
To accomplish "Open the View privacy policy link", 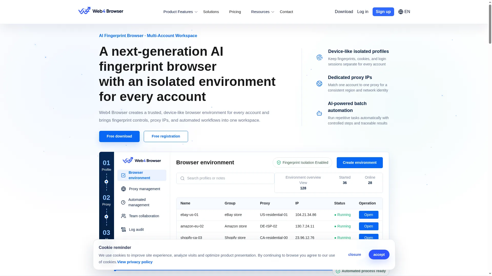I will (x=135, y=262).
